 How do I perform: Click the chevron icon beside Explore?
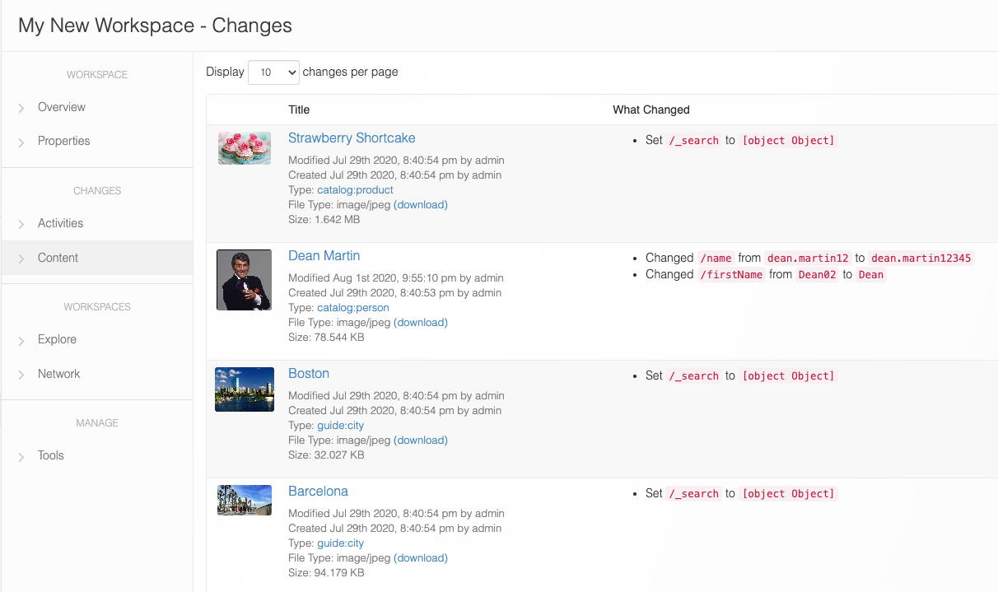(21, 340)
